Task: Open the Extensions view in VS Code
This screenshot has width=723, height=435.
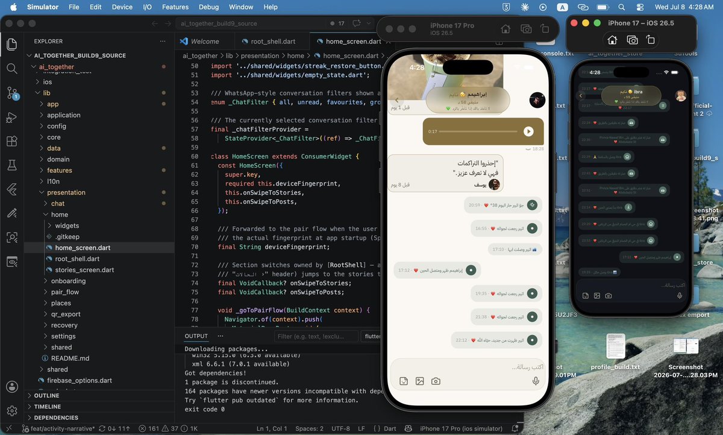Action: pos(11,141)
